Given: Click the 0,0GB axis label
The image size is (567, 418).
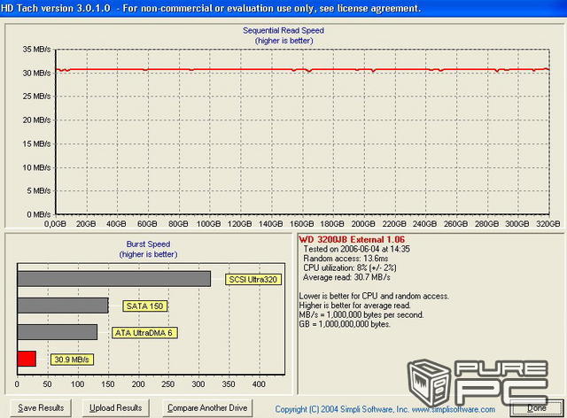Looking at the screenshot, I should coord(55,224).
